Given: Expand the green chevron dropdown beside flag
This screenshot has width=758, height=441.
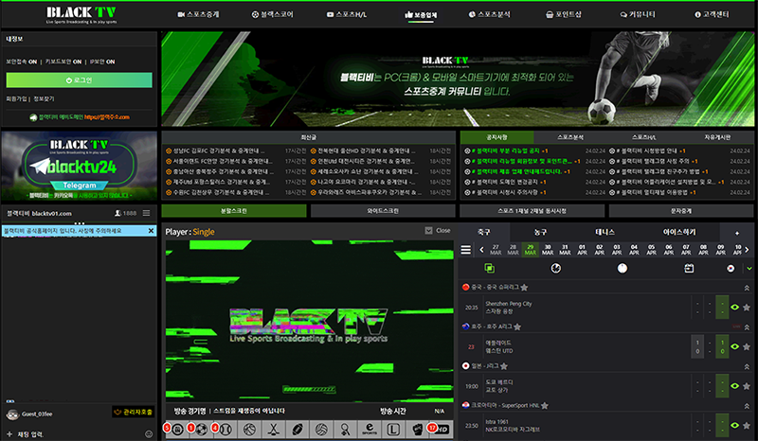Looking at the screenshot, I should [749, 268].
